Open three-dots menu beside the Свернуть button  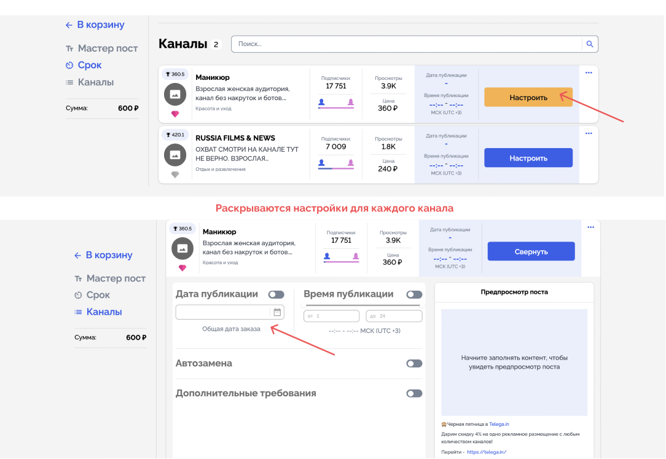(x=591, y=227)
